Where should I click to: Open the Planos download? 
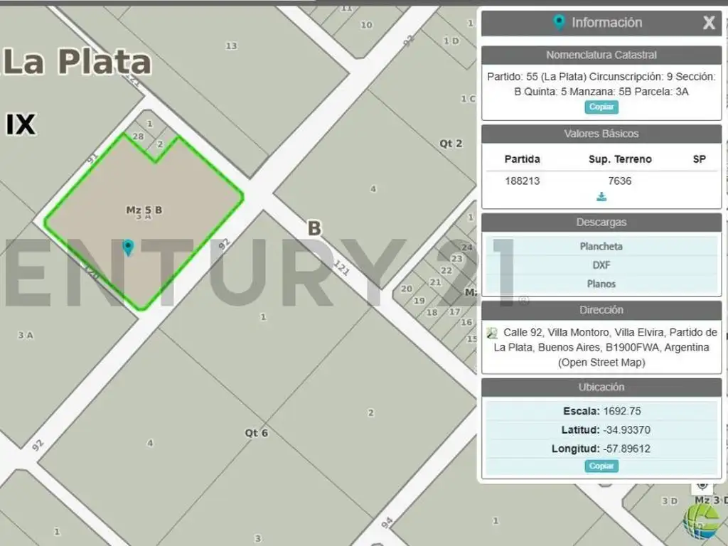pyautogui.click(x=601, y=284)
